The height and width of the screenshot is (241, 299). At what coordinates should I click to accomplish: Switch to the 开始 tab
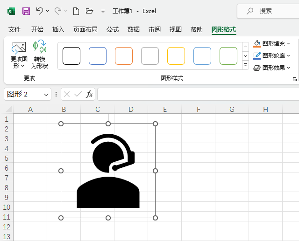pyautogui.click(x=37, y=29)
